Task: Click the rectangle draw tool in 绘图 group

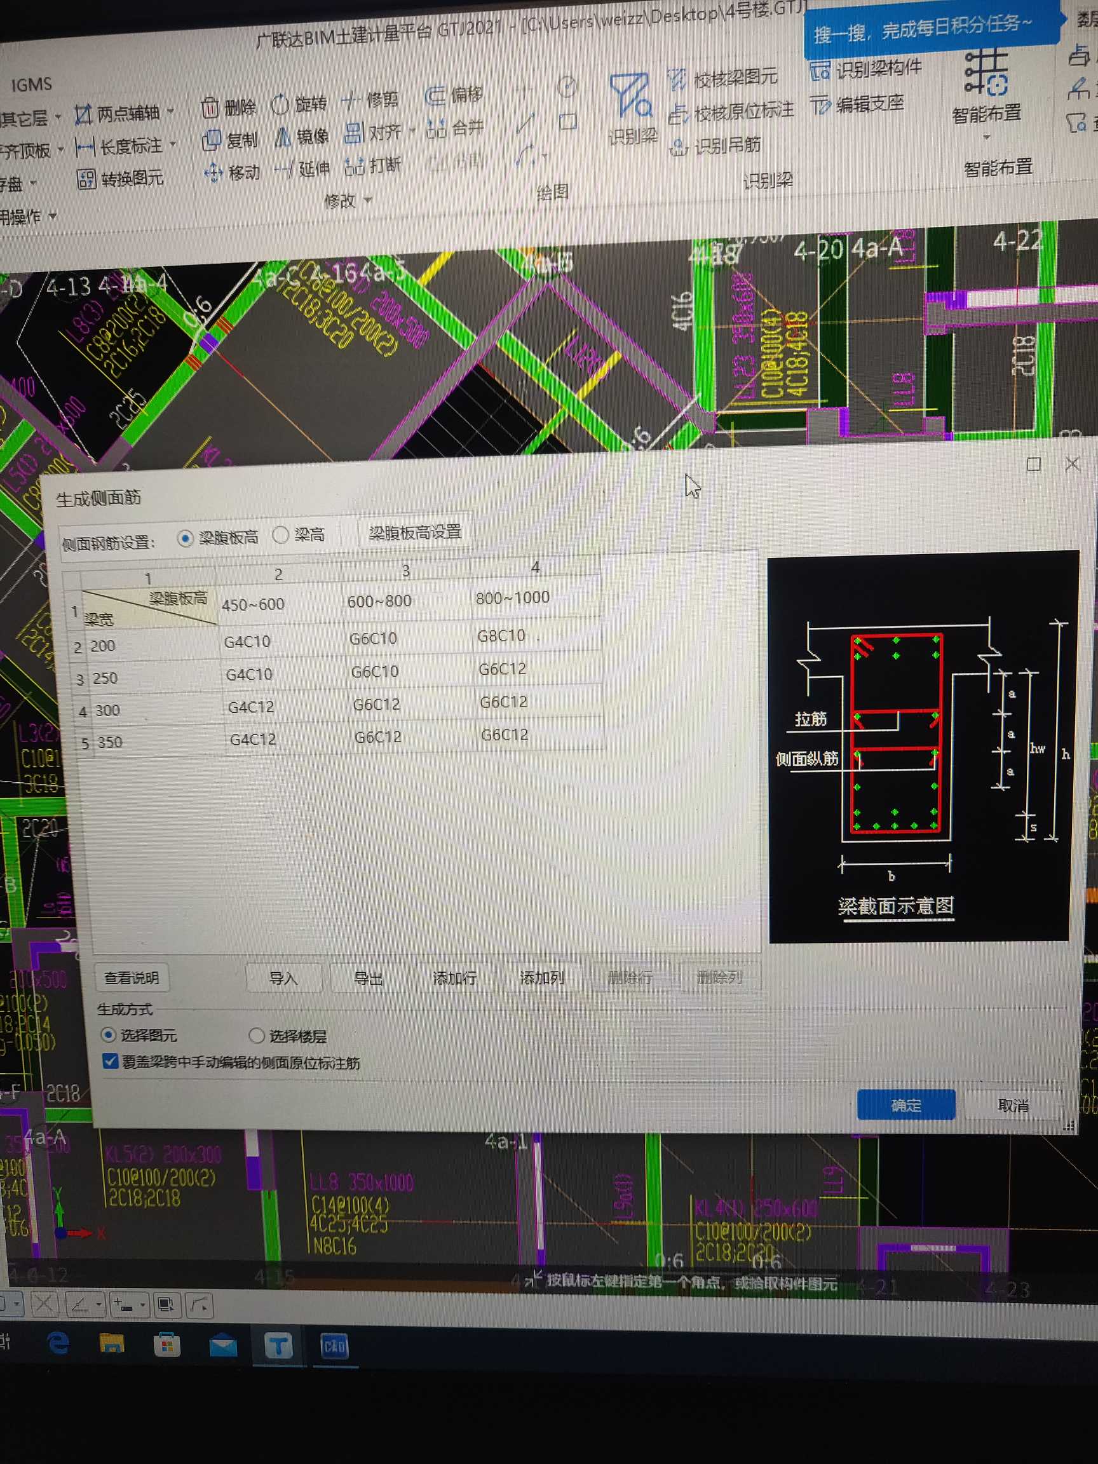Action: click(x=567, y=122)
